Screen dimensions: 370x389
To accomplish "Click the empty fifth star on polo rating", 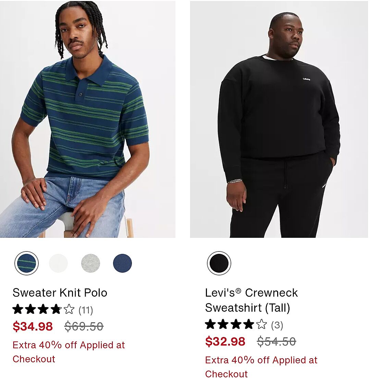I will (x=69, y=309).
